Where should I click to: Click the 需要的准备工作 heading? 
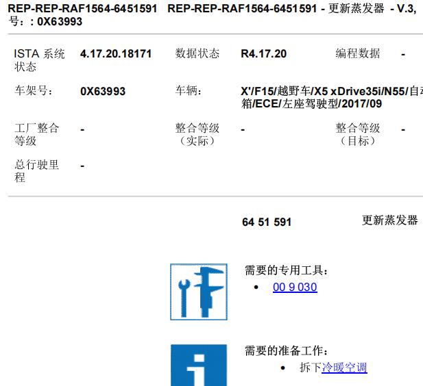click(287, 350)
